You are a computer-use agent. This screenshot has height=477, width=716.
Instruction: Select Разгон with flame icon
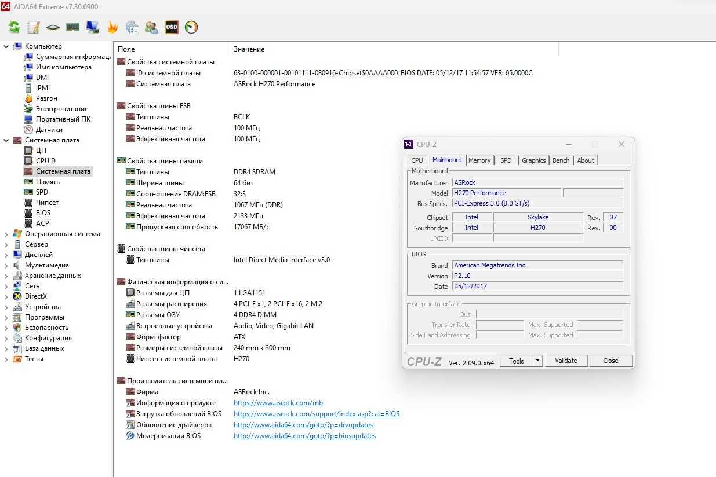pos(46,98)
